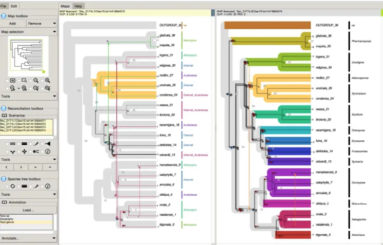Click the info icon in Reconciliation toolbox
Screen dimensions: 383x245
point(48,152)
